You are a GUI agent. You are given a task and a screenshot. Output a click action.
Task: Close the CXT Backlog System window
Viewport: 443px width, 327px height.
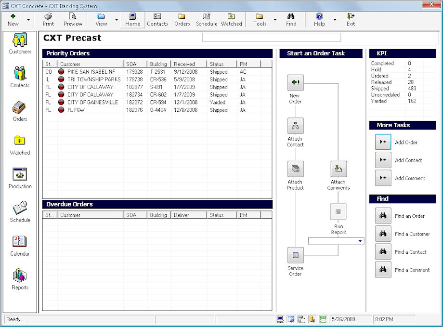(431, 4)
